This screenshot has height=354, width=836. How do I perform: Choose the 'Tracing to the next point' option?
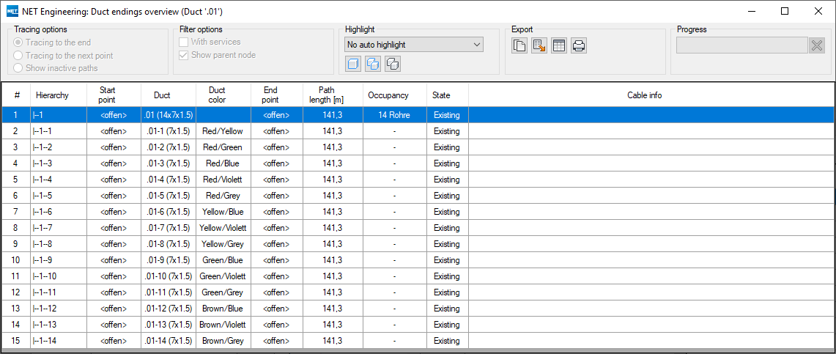click(x=19, y=56)
